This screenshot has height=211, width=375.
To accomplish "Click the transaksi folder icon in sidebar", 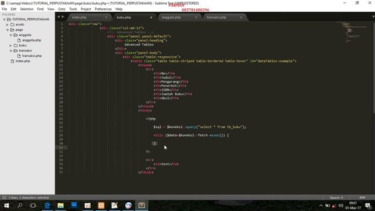I will [16, 51].
